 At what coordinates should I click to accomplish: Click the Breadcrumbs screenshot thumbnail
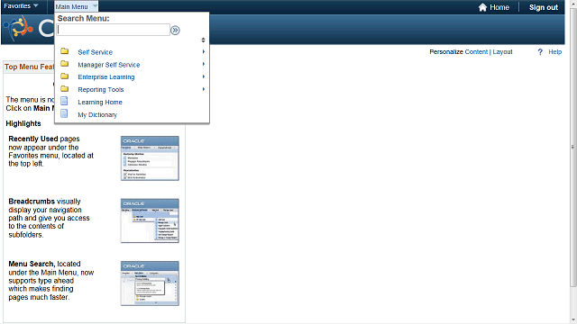pos(150,220)
